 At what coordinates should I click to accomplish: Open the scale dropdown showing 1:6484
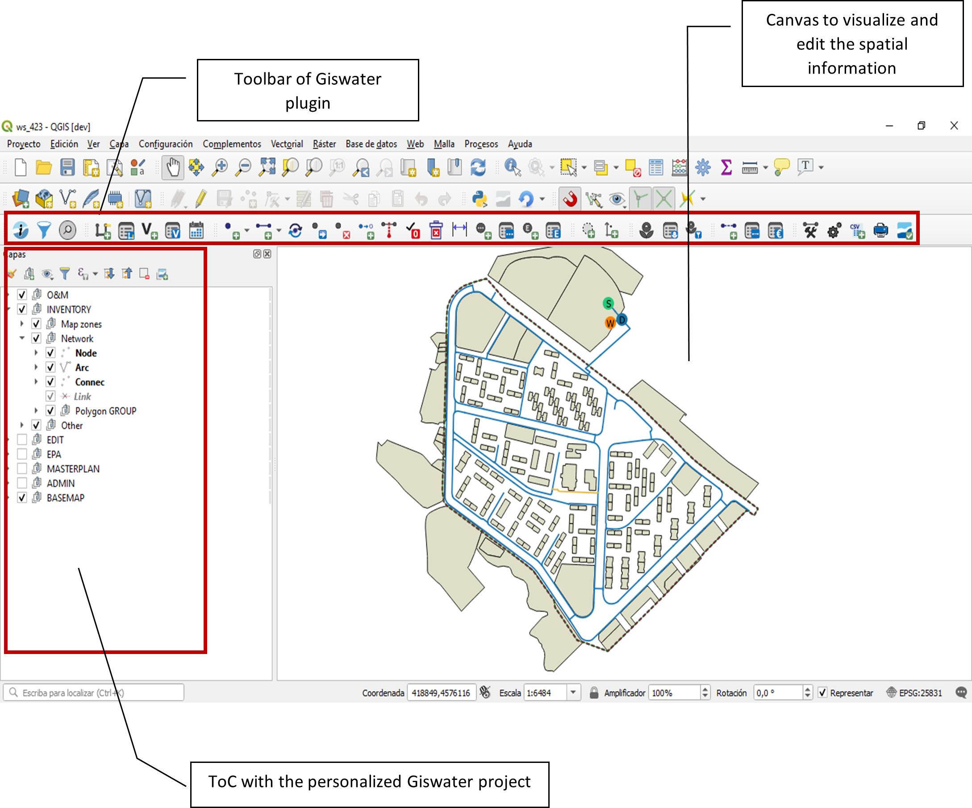[573, 692]
